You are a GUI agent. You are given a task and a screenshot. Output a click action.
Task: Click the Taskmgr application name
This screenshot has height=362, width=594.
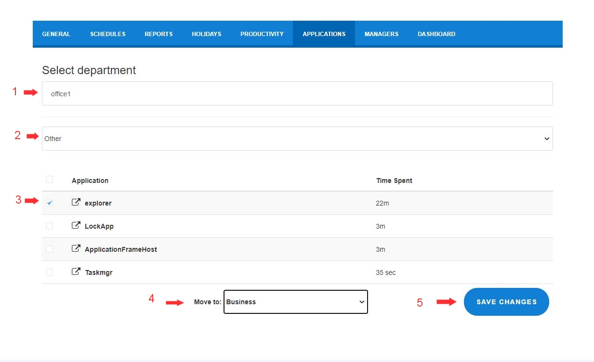(x=99, y=272)
